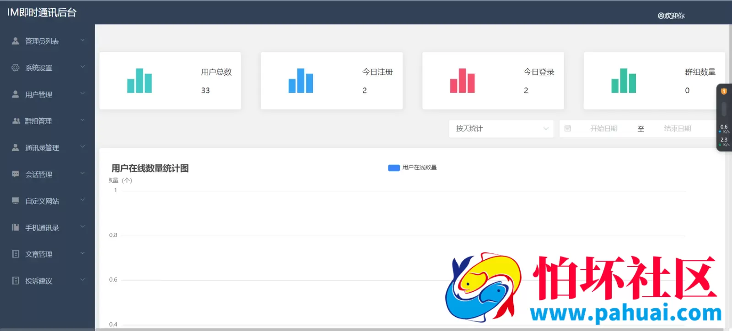Click the 手机通讯录 book icon
732x331 pixels.
click(x=16, y=227)
